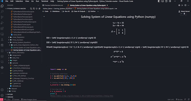Viewport: 191px width, 101px height.
Task: Open the Run and Debug view
Action: (2, 23)
